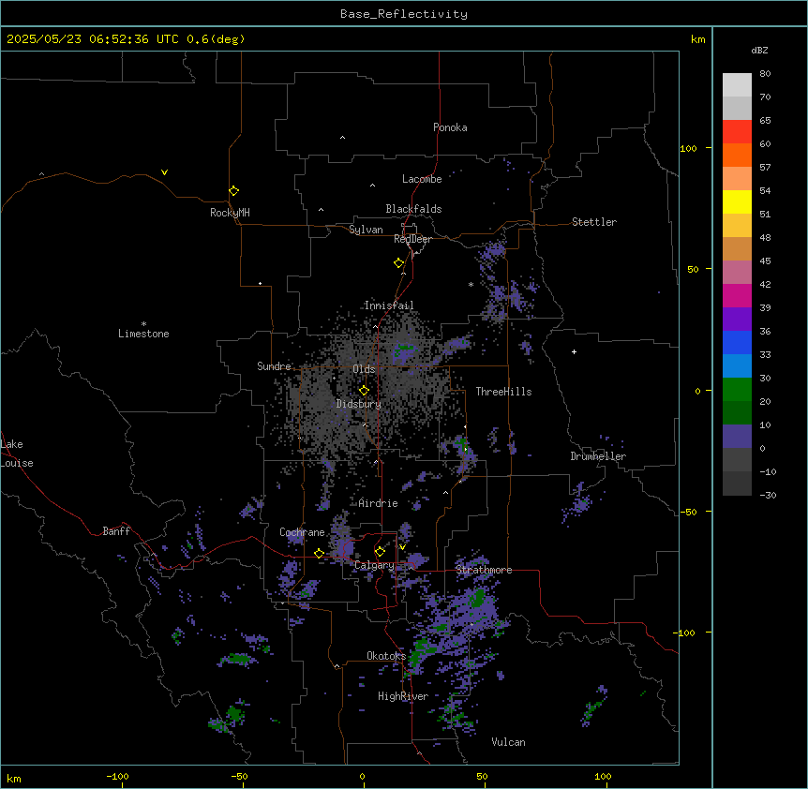Click the km unit label at bottom left
The image size is (808, 789).
[14, 779]
